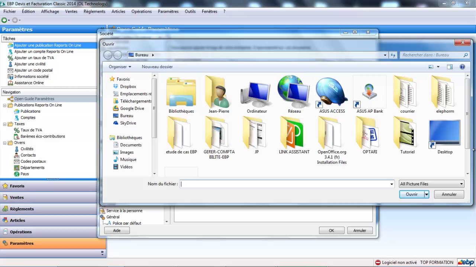Select Vidéos under Bibliothèques
The height and width of the screenshot is (267, 476).
click(126, 167)
